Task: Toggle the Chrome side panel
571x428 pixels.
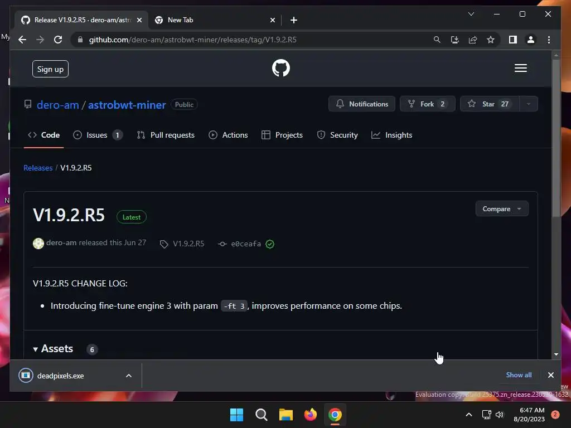Action: tap(513, 40)
